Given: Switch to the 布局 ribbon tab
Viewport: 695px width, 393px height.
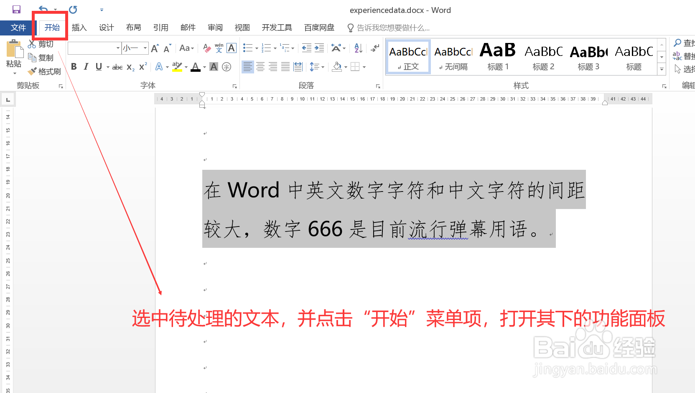Looking at the screenshot, I should [x=133, y=28].
